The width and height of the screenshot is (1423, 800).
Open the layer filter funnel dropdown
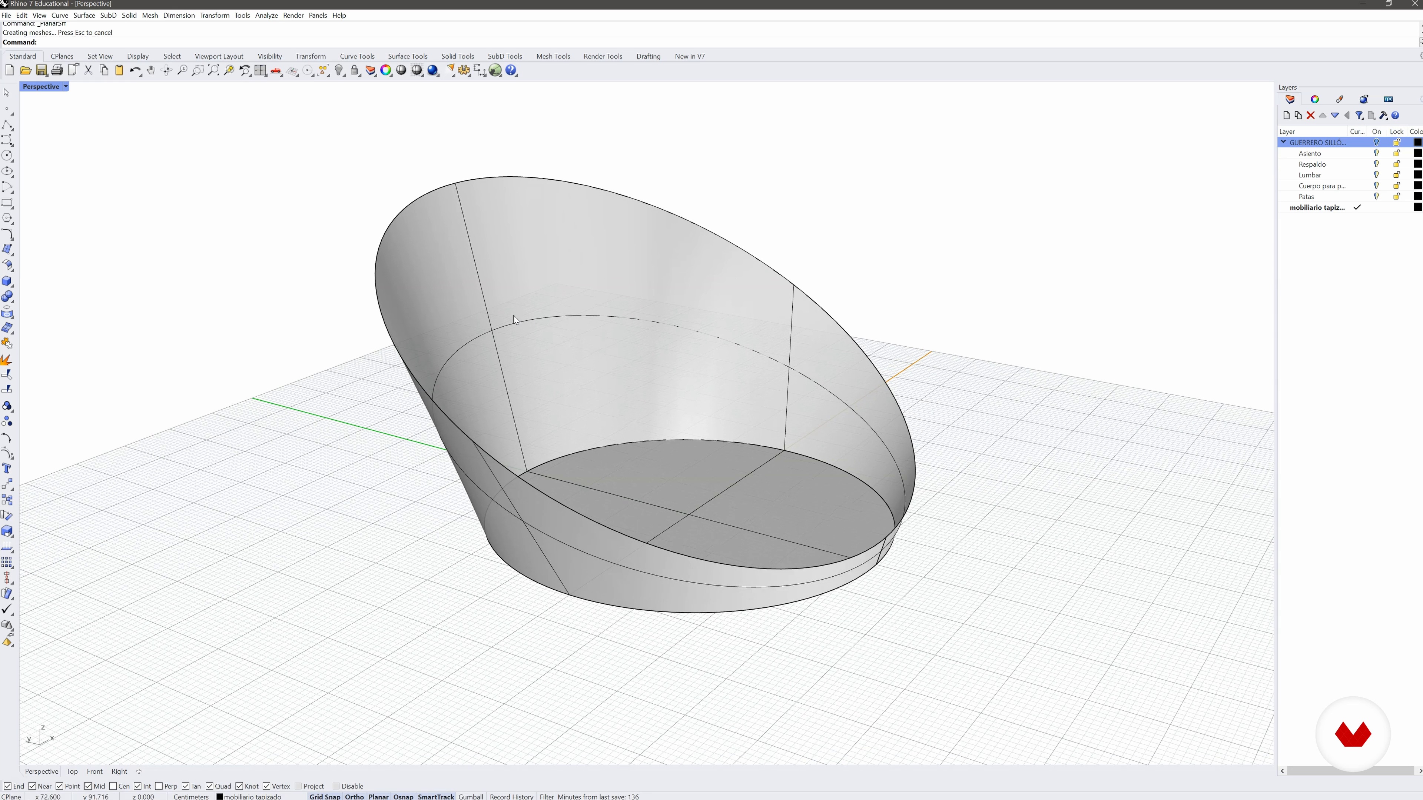point(1359,116)
